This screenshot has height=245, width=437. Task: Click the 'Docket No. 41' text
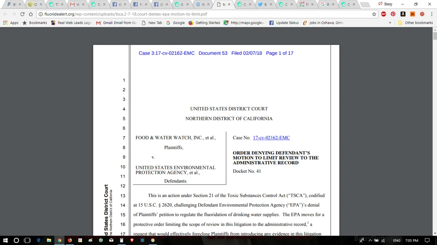247,171
